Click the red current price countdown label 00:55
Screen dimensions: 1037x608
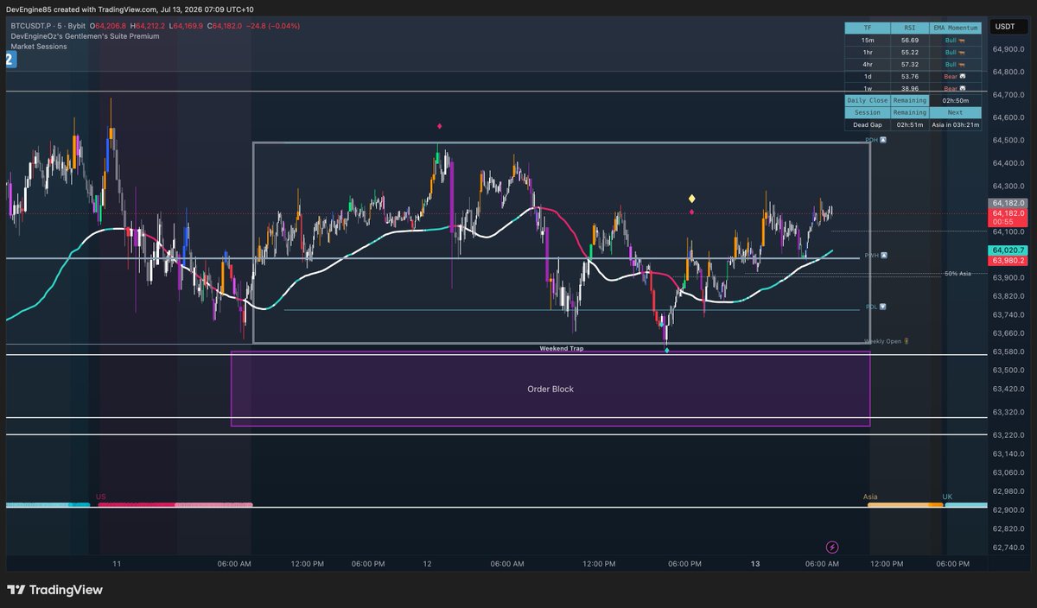click(x=1008, y=217)
